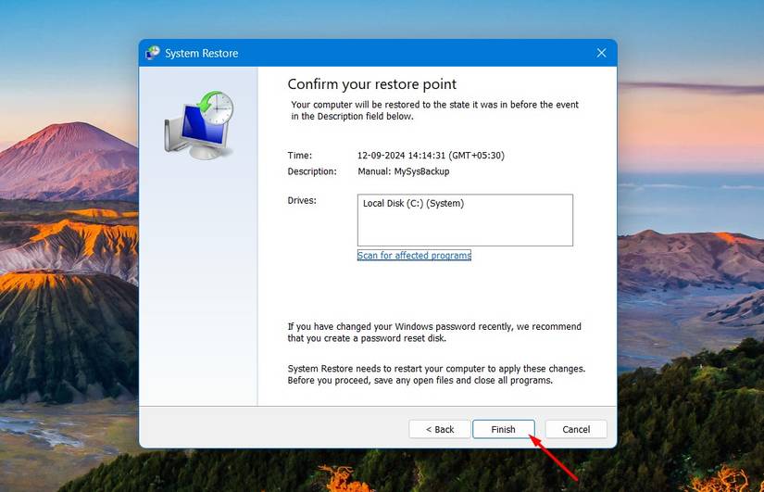Image resolution: width=764 pixels, height=492 pixels.
Task: Click the password reset disk recommendation text
Action: pos(434,332)
